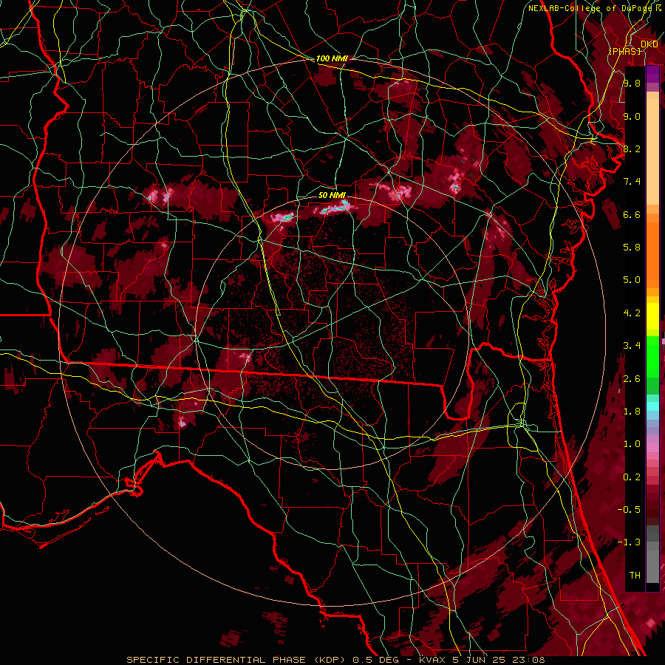Image resolution: width=665 pixels, height=665 pixels.
Task: Click the 5.8 value on the scale
Action: coord(632,248)
